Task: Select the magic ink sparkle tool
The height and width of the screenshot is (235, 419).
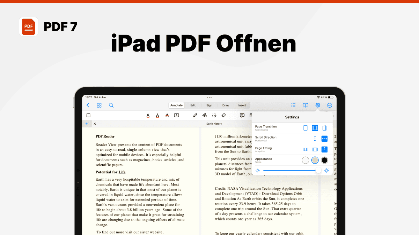Action: [214, 115]
